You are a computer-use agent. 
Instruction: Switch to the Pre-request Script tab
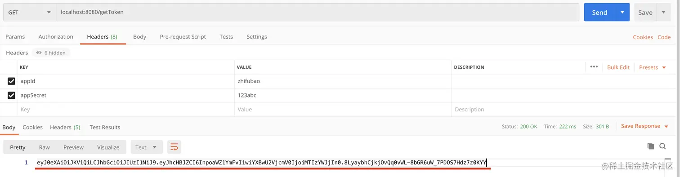(x=183, y=37)
